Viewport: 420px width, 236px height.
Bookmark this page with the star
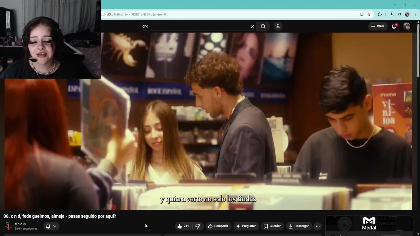click(369, 14)
